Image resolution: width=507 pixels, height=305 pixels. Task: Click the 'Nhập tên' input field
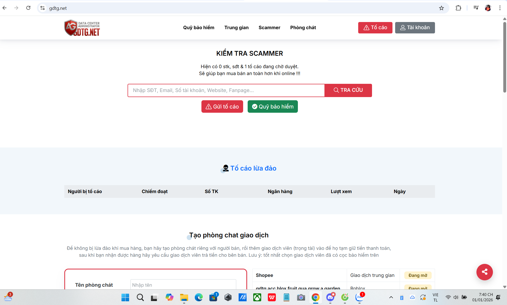coord(183,285)
